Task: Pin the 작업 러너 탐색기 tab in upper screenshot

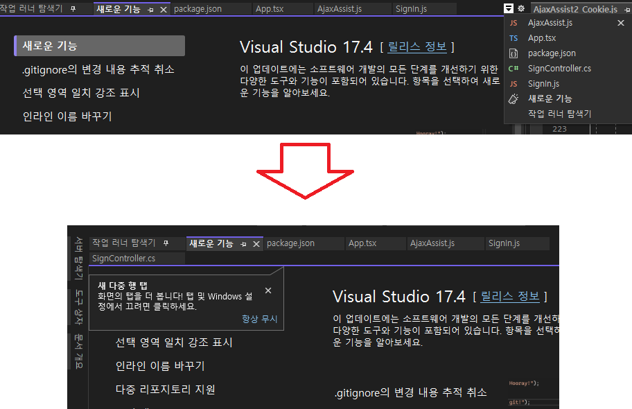Action: (x=73, y=8)
